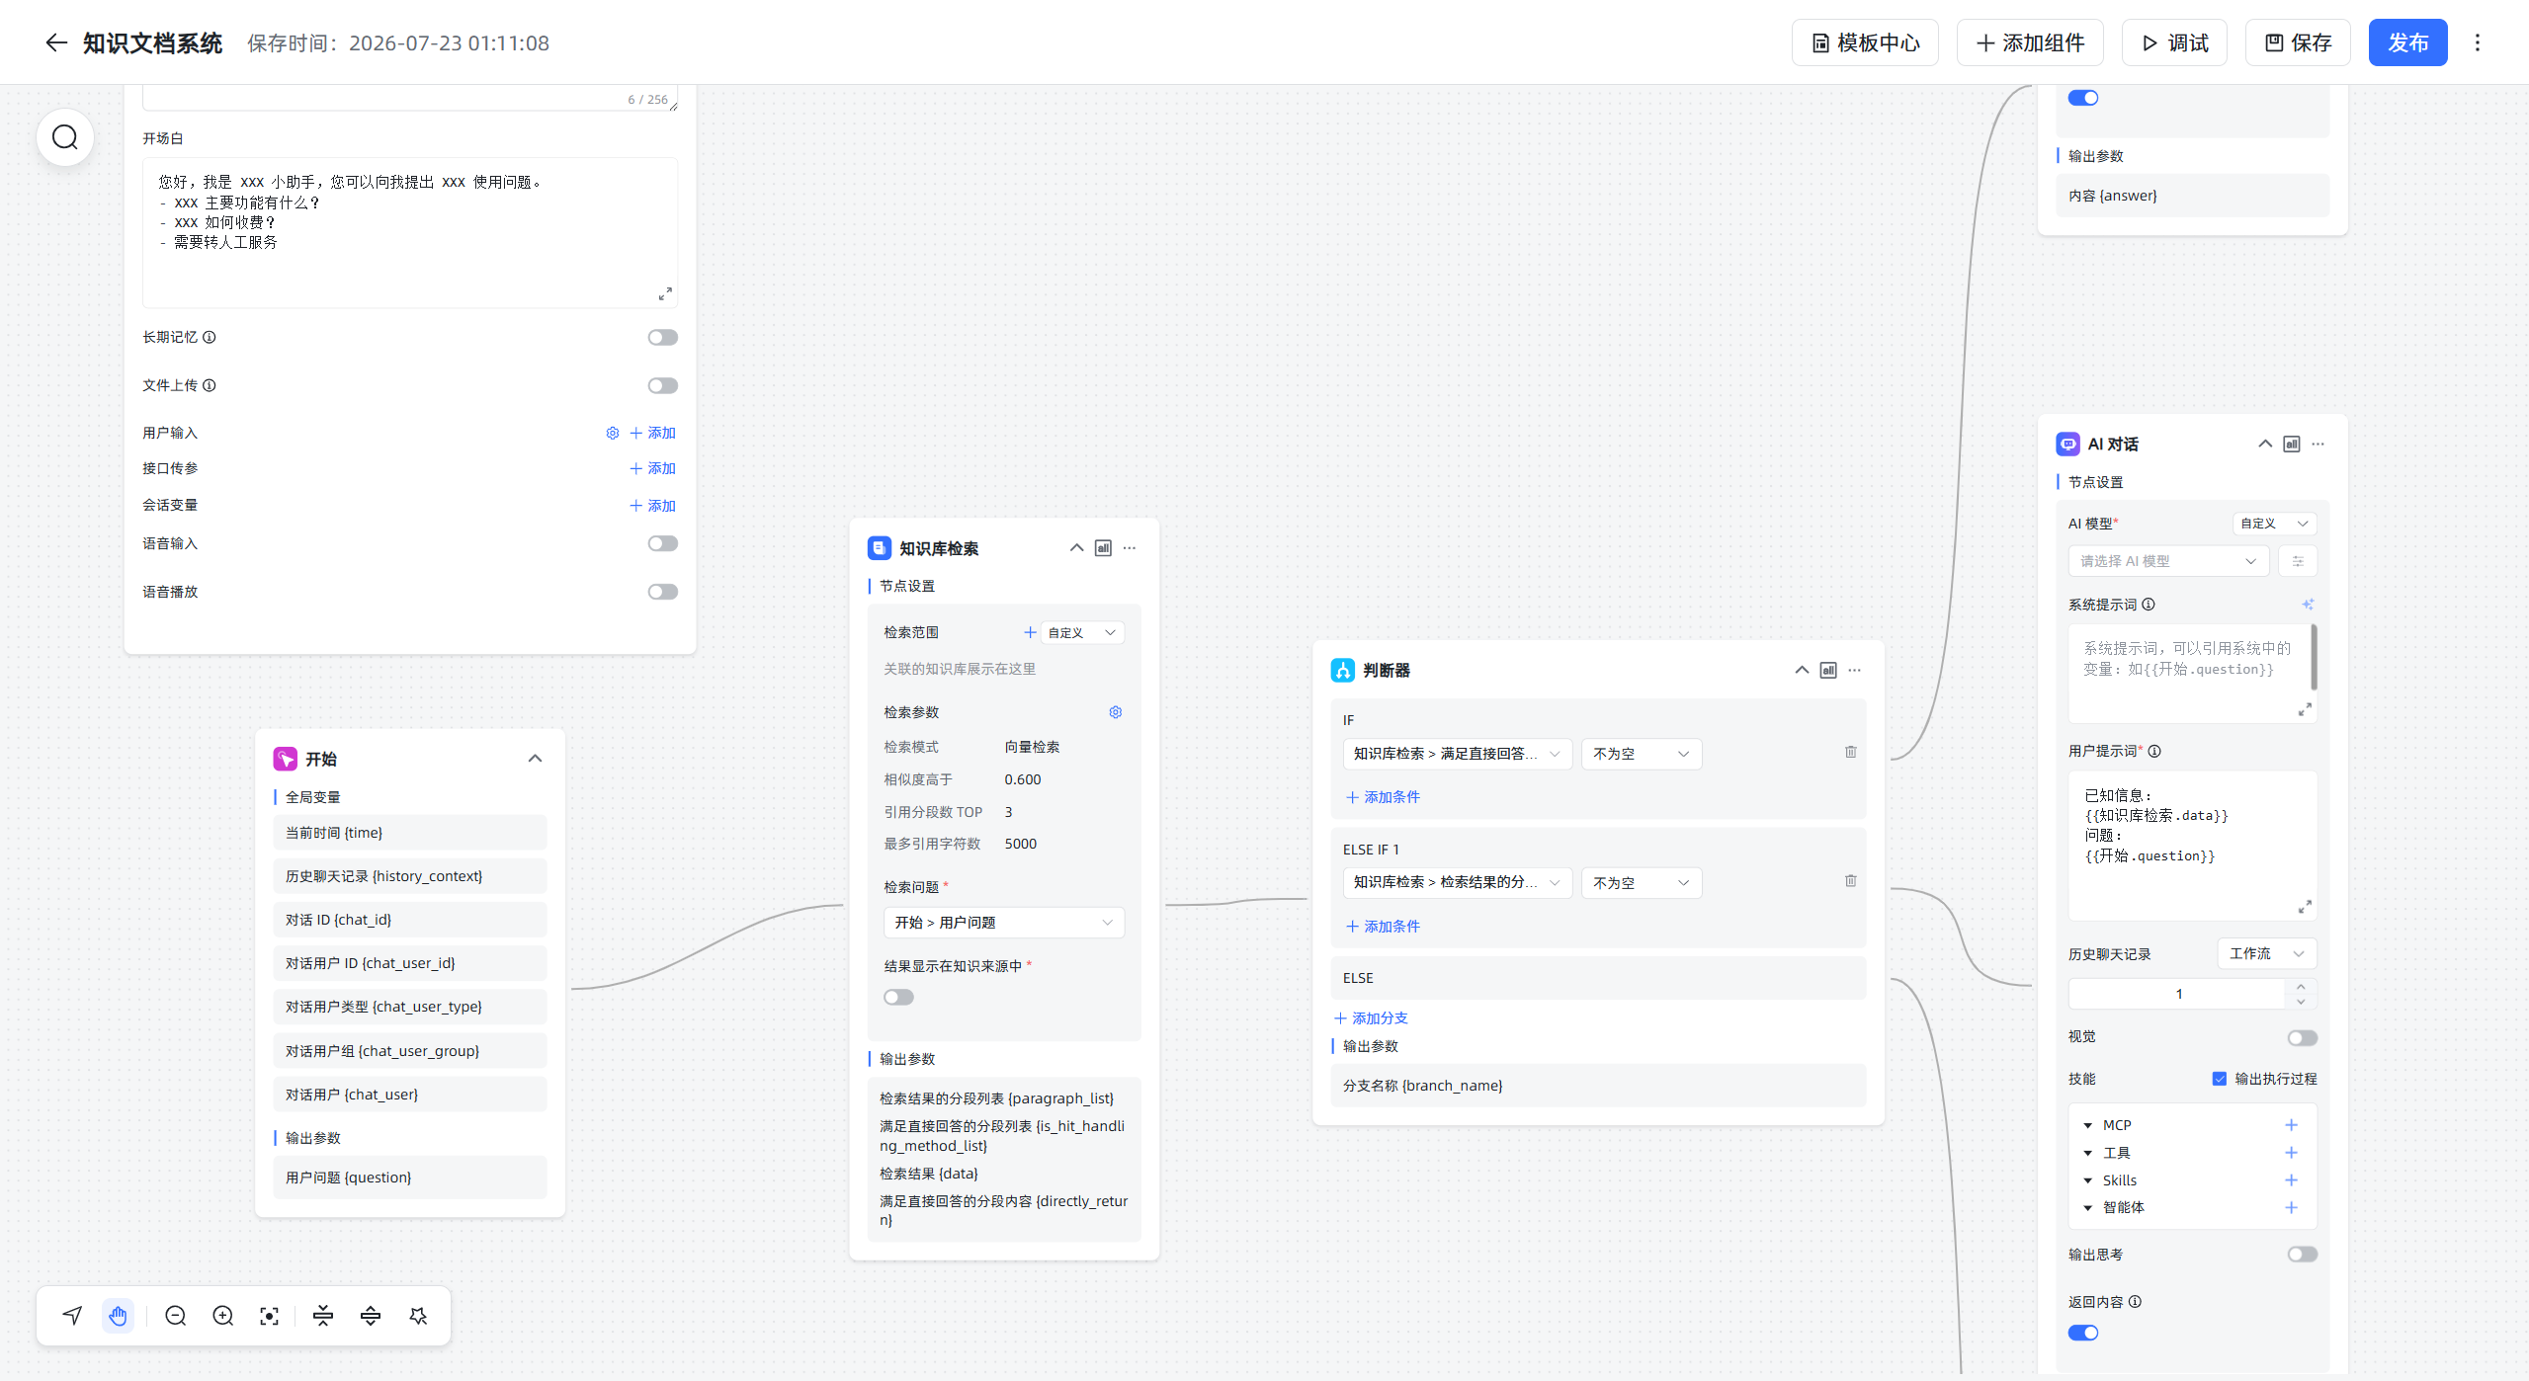
Task: Collapse all nodes in the bottom toolbar
Action: tap(323, 1315)
